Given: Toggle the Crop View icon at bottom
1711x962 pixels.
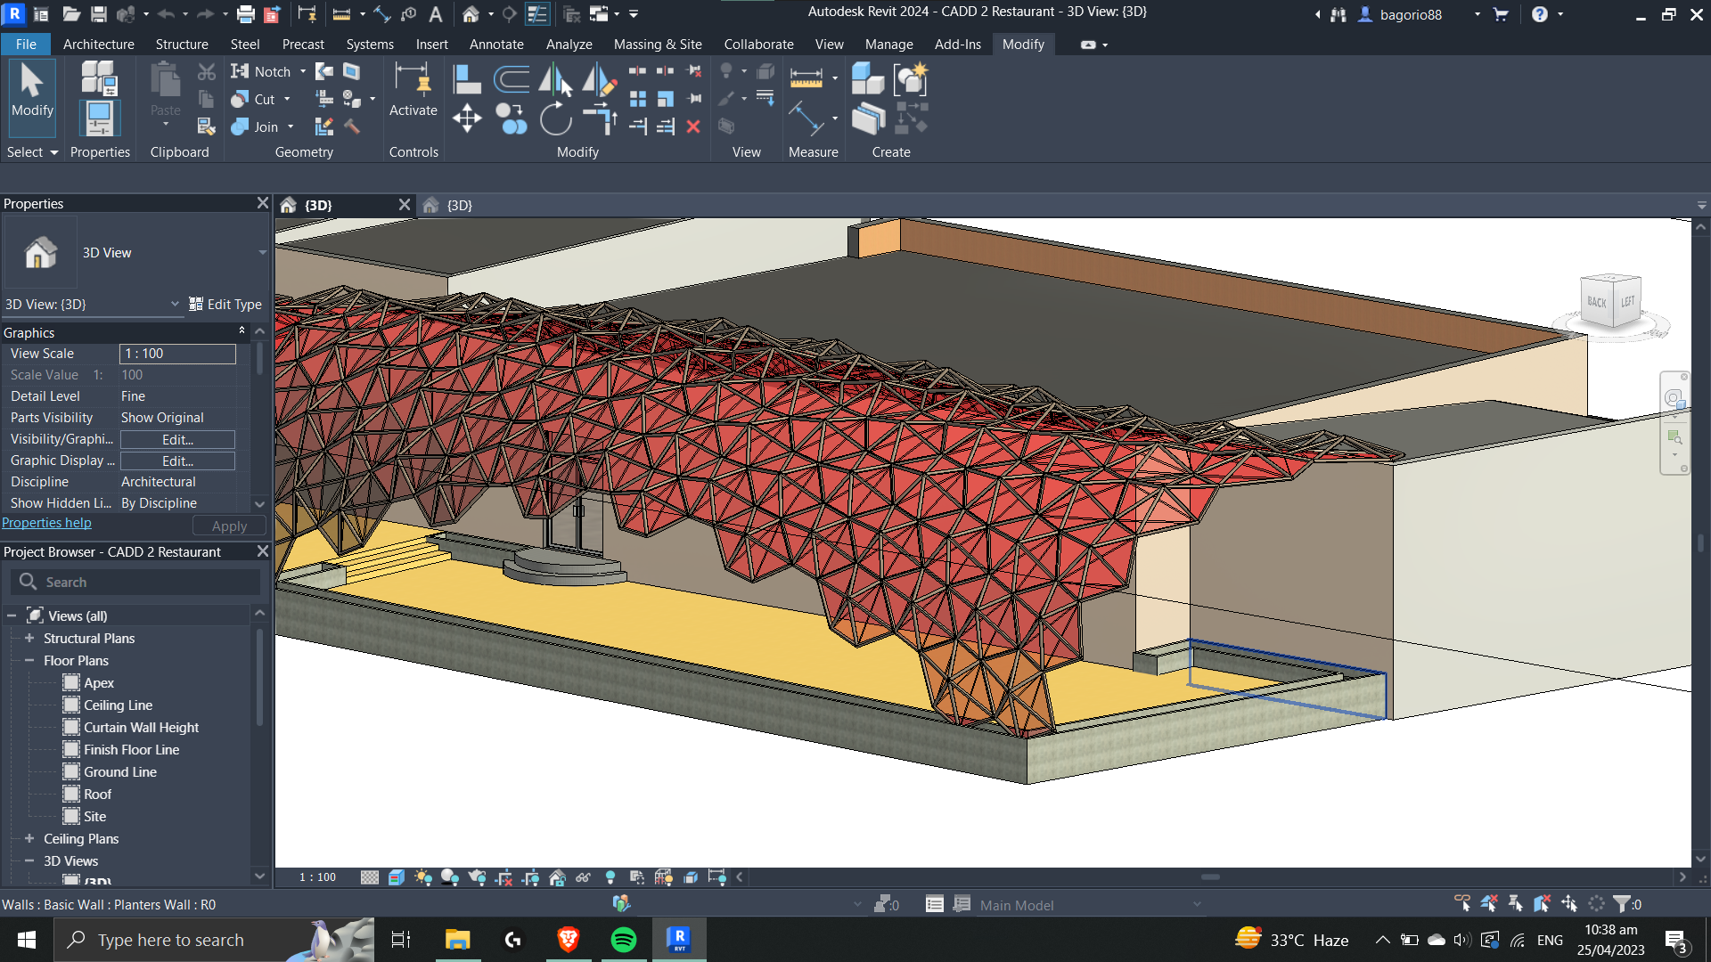Looking at the screenshot, I should pyautogui.click(x=503, y=876).
